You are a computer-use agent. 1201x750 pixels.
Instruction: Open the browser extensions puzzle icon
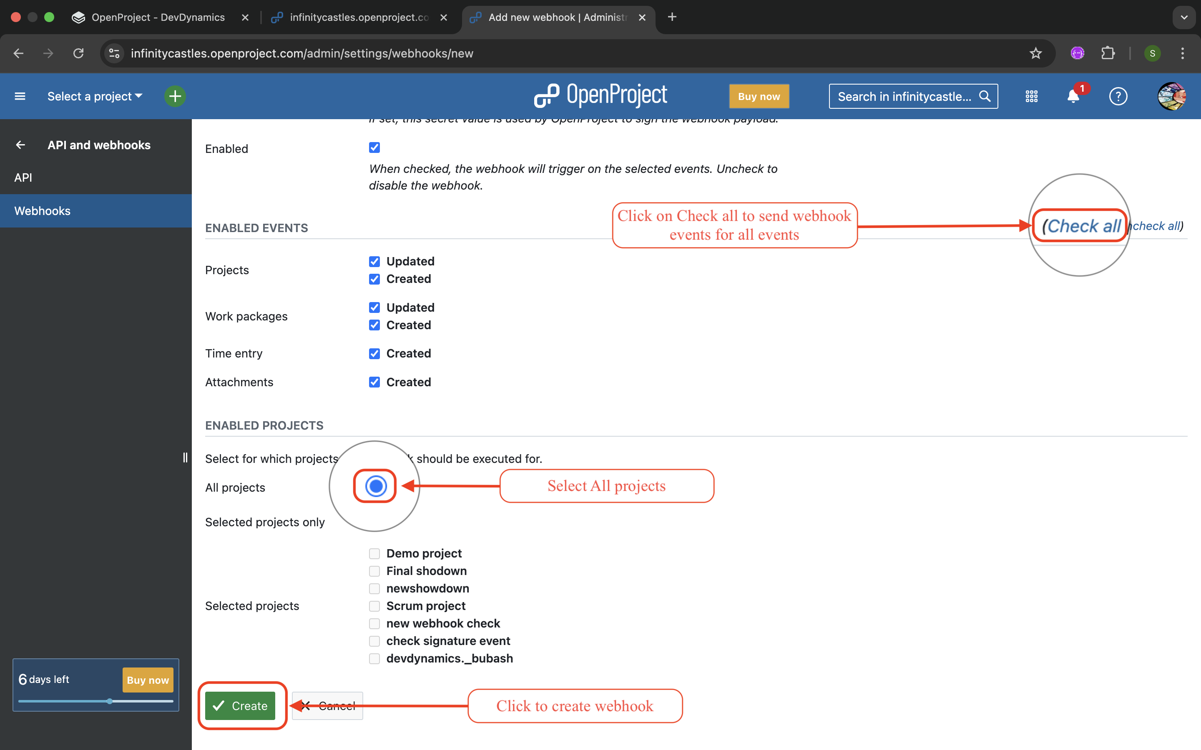[x=1108, y=53]
